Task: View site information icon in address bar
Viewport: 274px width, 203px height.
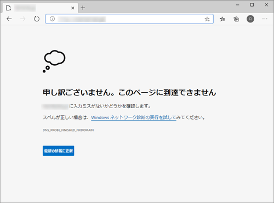Action: 52,19
